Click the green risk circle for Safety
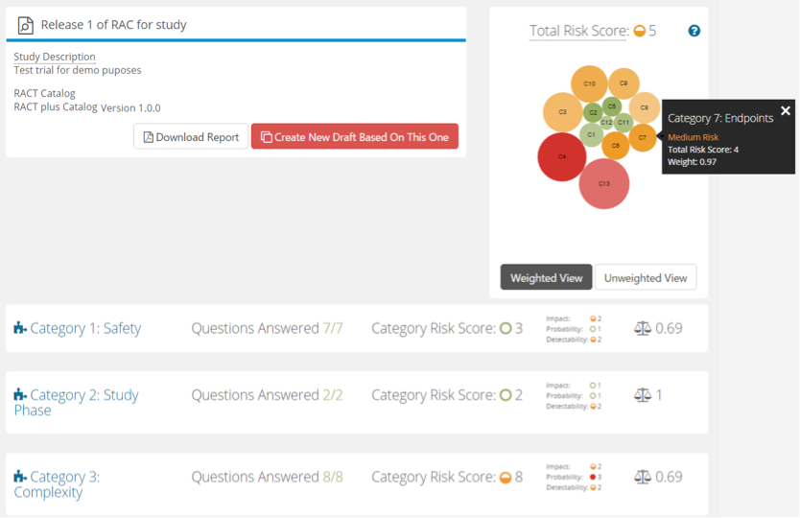Viewport: 800px width, 518px height. click(x=506, y=328)
